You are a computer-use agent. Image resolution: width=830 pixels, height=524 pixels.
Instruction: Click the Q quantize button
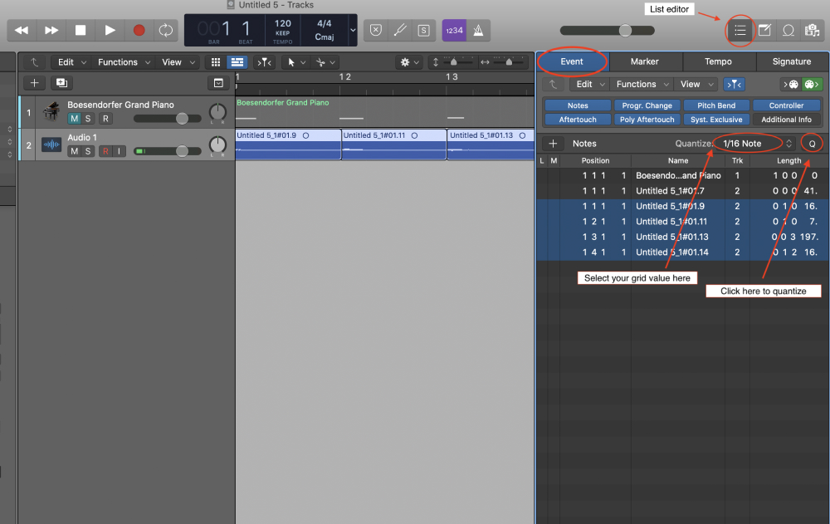click(x=812, y=144)
